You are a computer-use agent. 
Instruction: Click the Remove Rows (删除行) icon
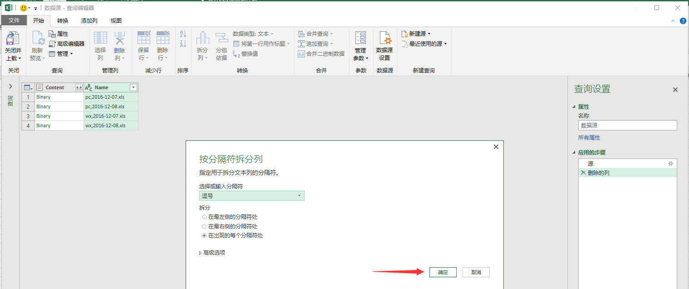click(162, 39)
